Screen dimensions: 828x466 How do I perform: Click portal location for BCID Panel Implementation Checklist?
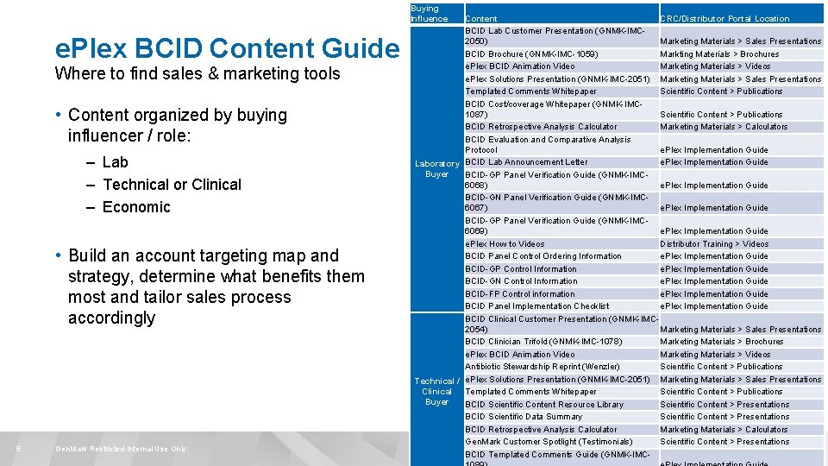coord(742,306)
